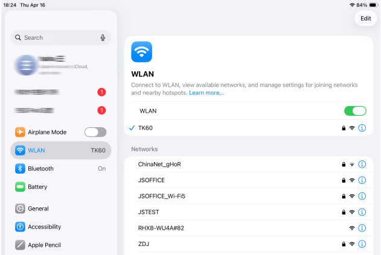Screen dimensions: 381x255
Task: Select the connected TK60 network row
Action: tap(249, 128)
